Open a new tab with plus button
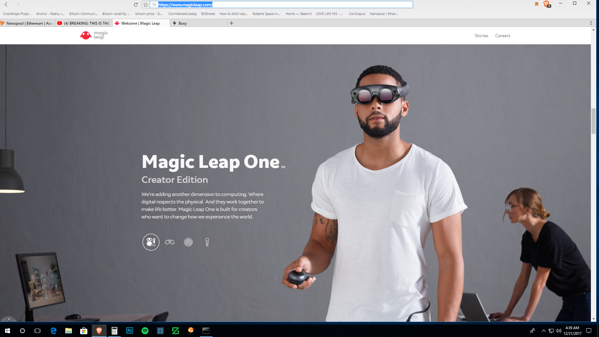This screenshot has width=599, height=337. [x=231, y=23]
